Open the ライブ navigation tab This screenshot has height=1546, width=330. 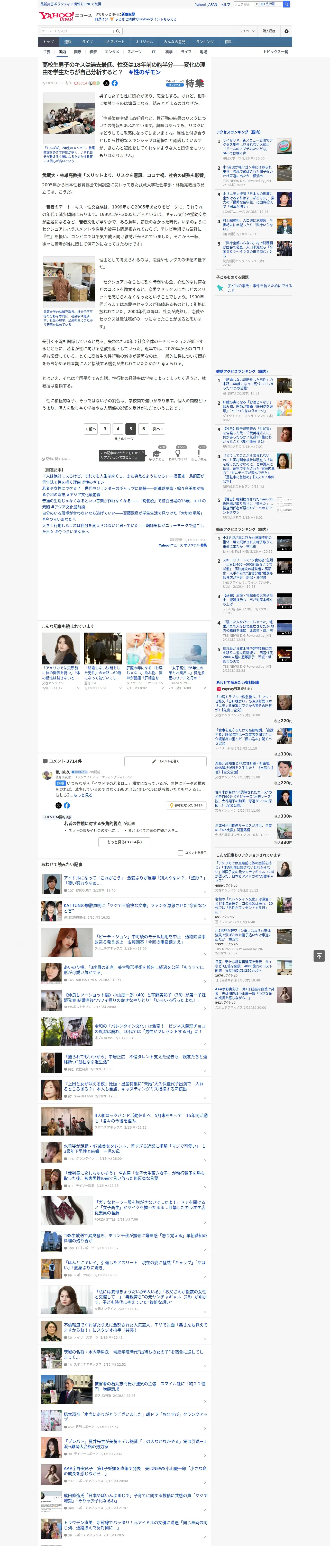(x=87, y=42)
